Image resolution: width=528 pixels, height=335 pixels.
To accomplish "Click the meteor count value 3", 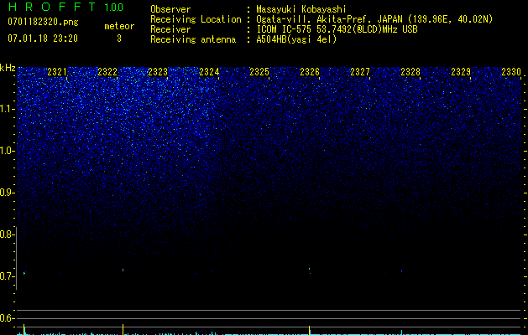I will click(x=119, y=39).
